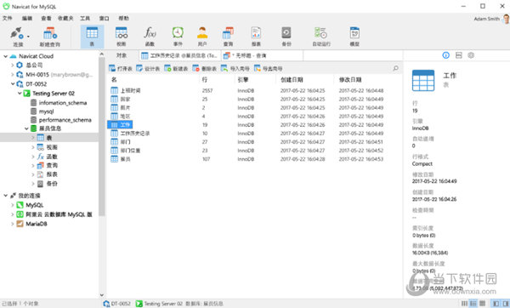Click the 导出向导 (Export Wizard) button
510x308 pixels.
click(x=268, y=68)
